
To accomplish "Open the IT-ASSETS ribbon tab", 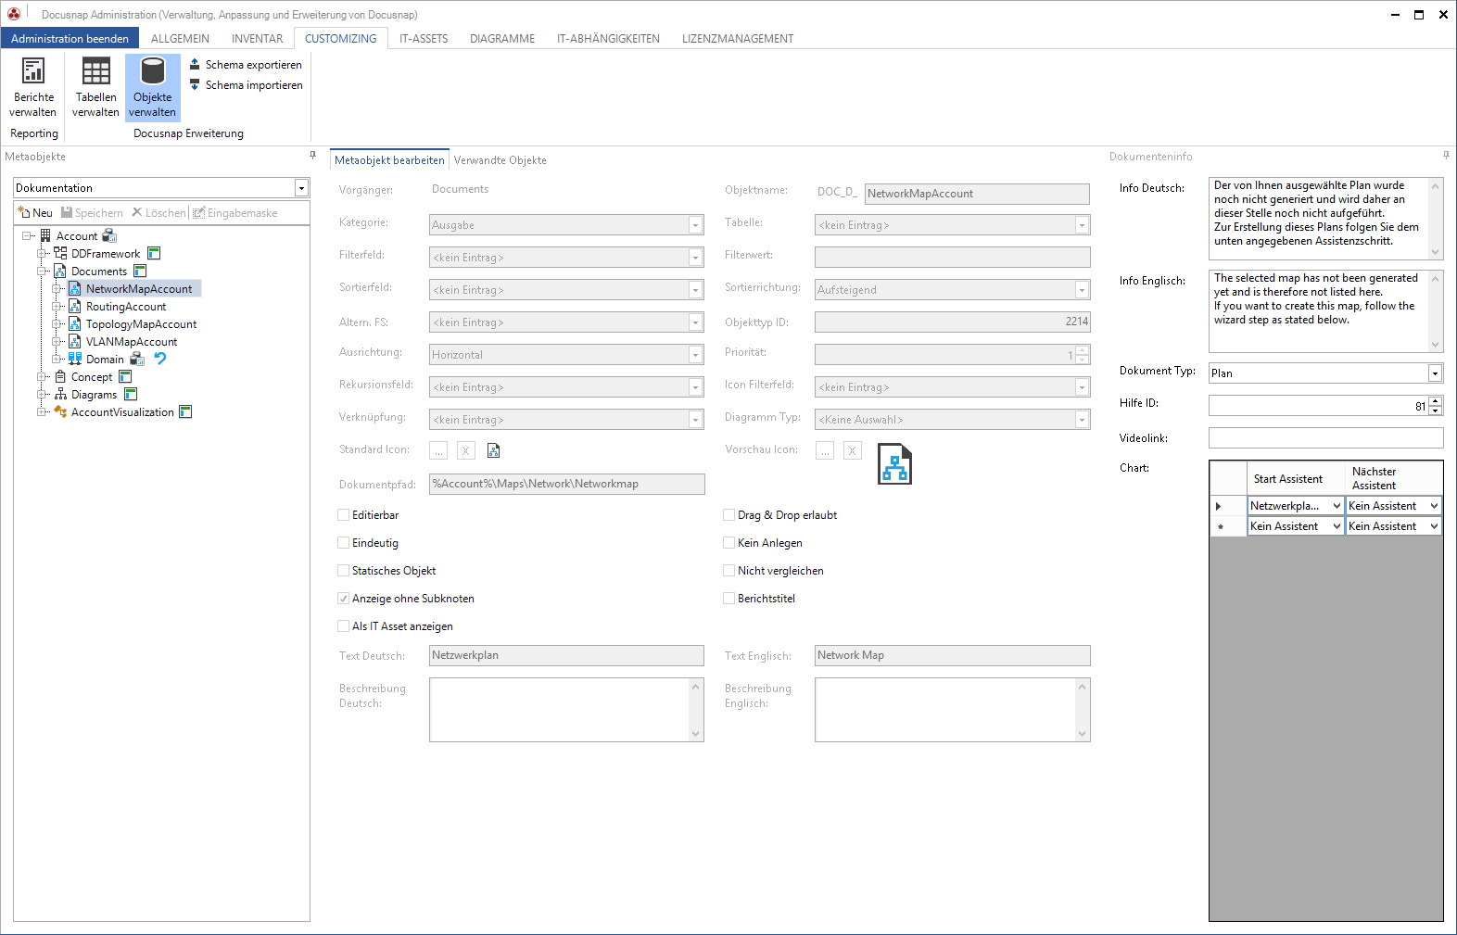I will (424, 39).
